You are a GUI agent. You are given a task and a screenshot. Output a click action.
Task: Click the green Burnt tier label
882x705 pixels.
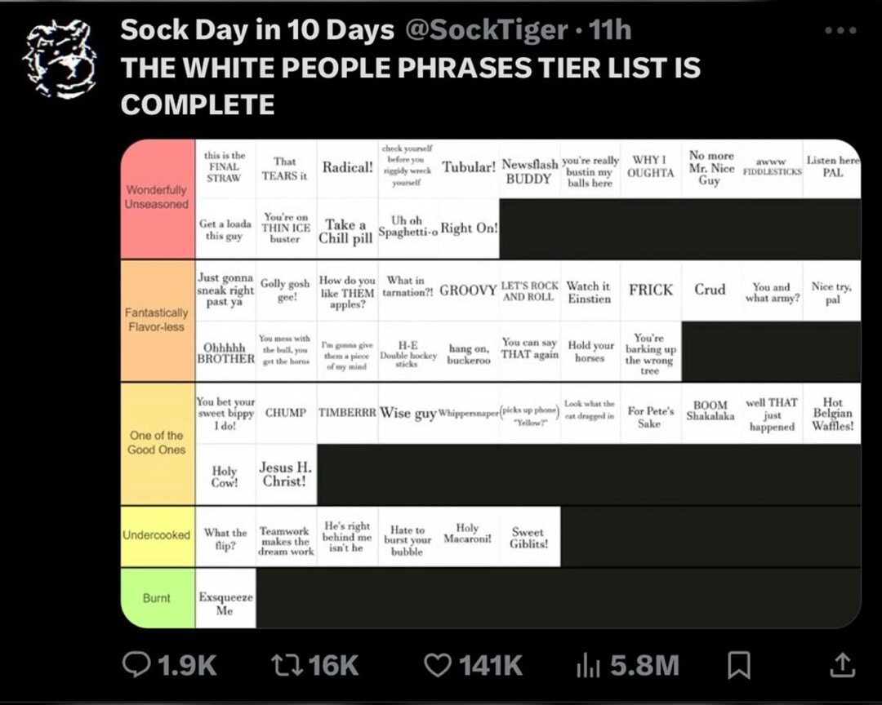tap(158, 598)
